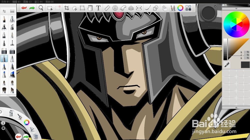The height and width of the screenshot is (140, 250).
Task: Select the Text tool
Action: (x=98, y=8)
